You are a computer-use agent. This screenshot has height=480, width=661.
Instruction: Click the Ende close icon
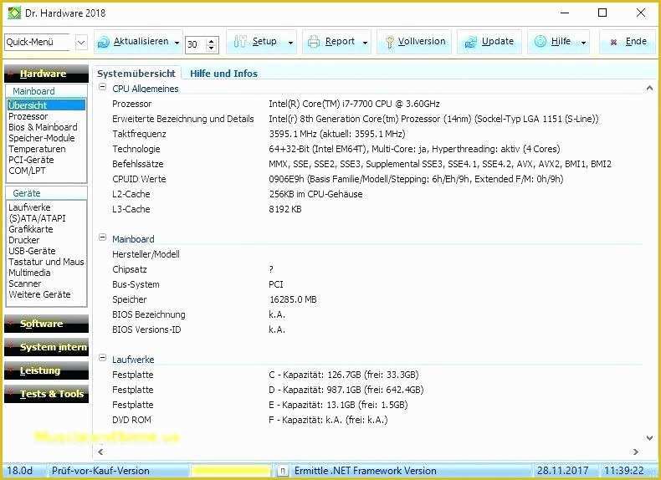(614, 42)
